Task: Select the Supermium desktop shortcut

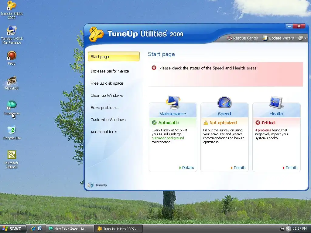Action: click(x=12, y=108)
